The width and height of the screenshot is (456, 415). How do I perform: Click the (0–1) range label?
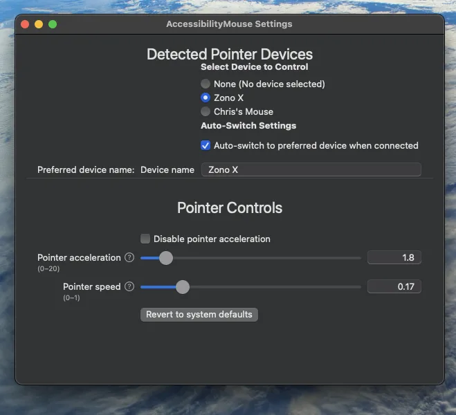71,297
